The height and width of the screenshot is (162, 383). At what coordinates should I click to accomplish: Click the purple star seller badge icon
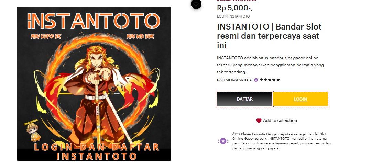coord(256,80)
